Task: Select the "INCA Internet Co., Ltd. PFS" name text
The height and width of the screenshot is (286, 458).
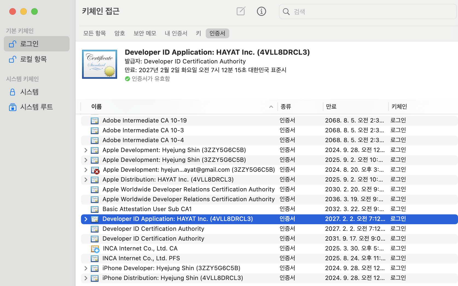Action: point(141,258)
